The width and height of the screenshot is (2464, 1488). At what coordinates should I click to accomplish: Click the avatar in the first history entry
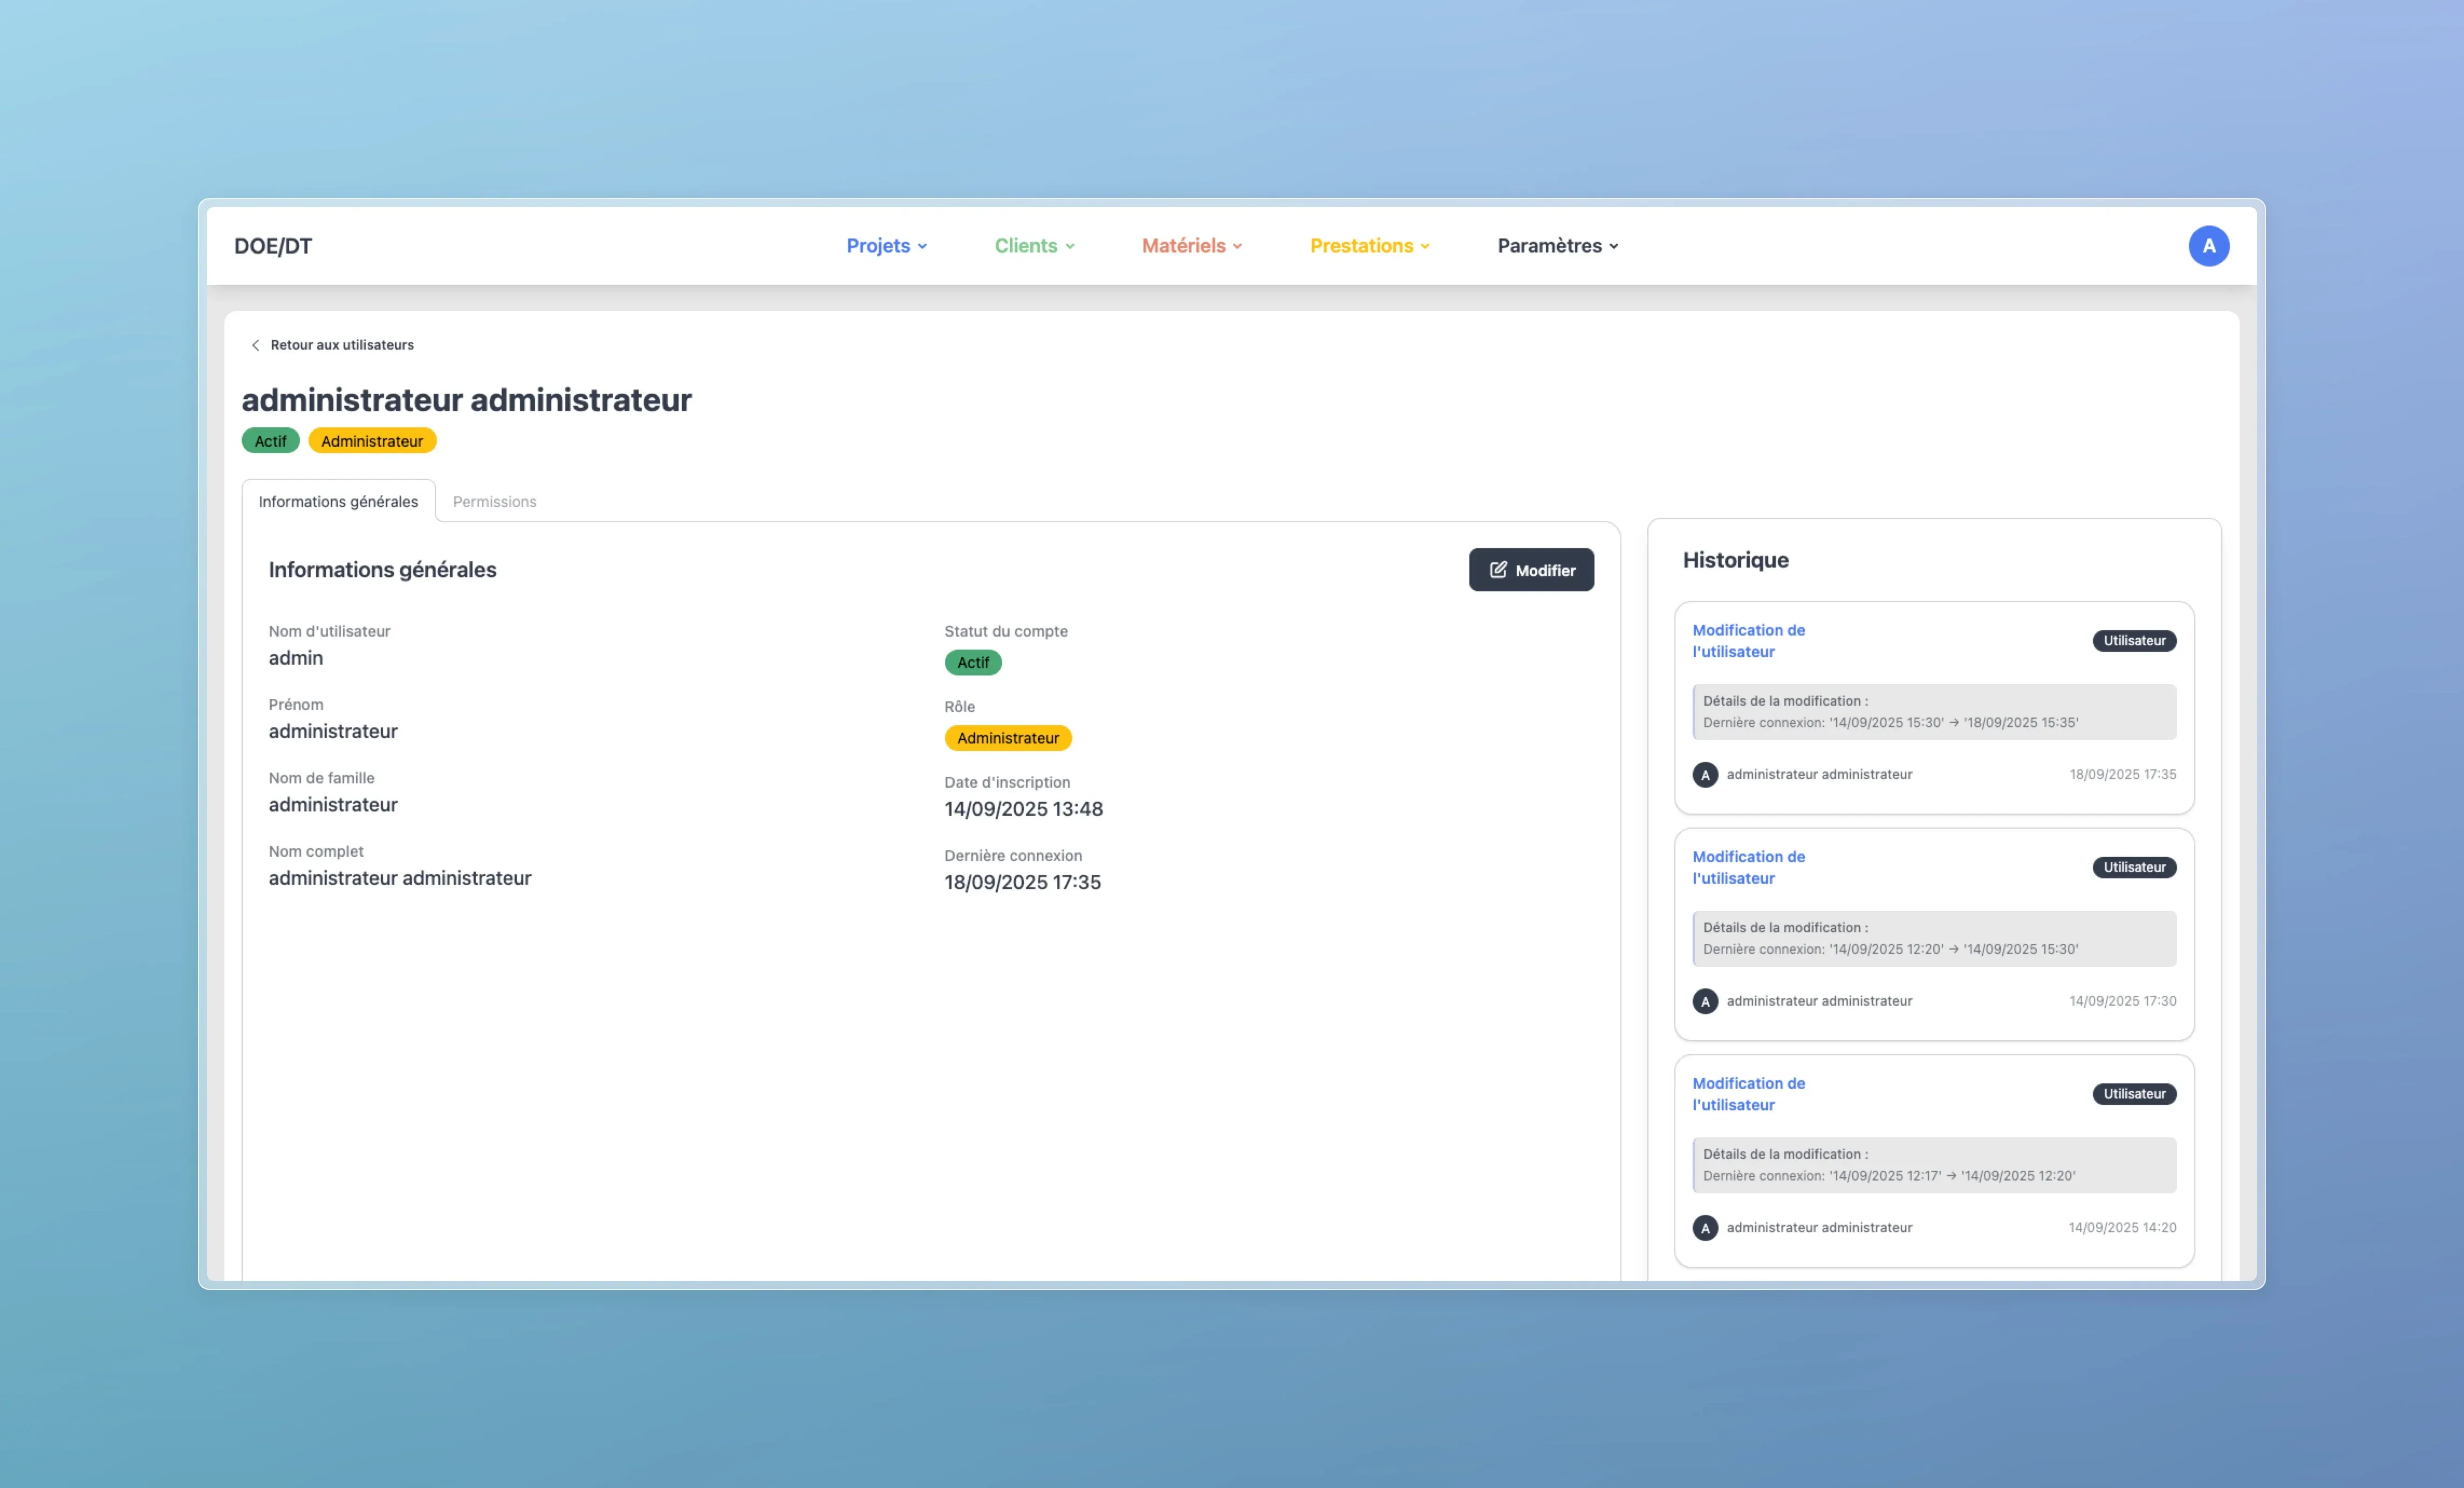(x=1705, y=775)
